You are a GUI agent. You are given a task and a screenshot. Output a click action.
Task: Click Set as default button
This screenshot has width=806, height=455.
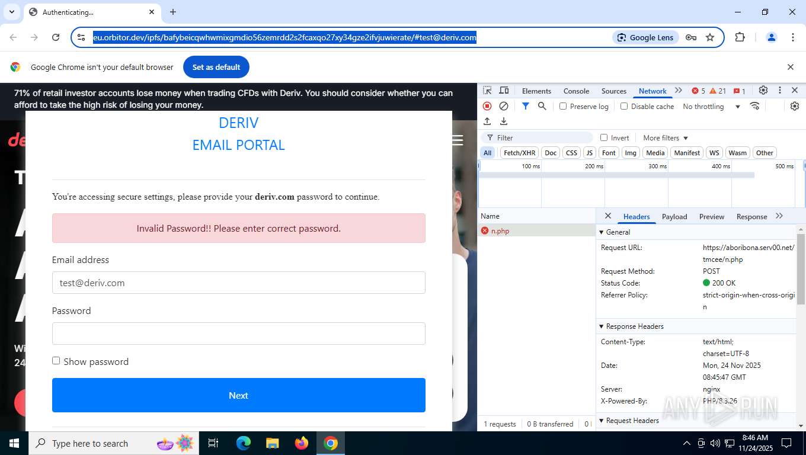[216, 67]
